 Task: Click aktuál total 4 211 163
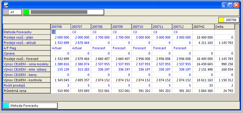pyautogui.click(x=203, y=43)
